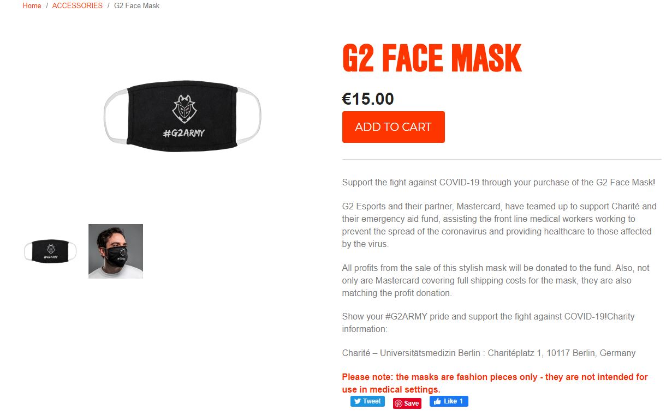Image resolution: width=666 pixels, height=416 pixels.
Task: Select the mask-only product thumbnail
Action: click(50, 251)
